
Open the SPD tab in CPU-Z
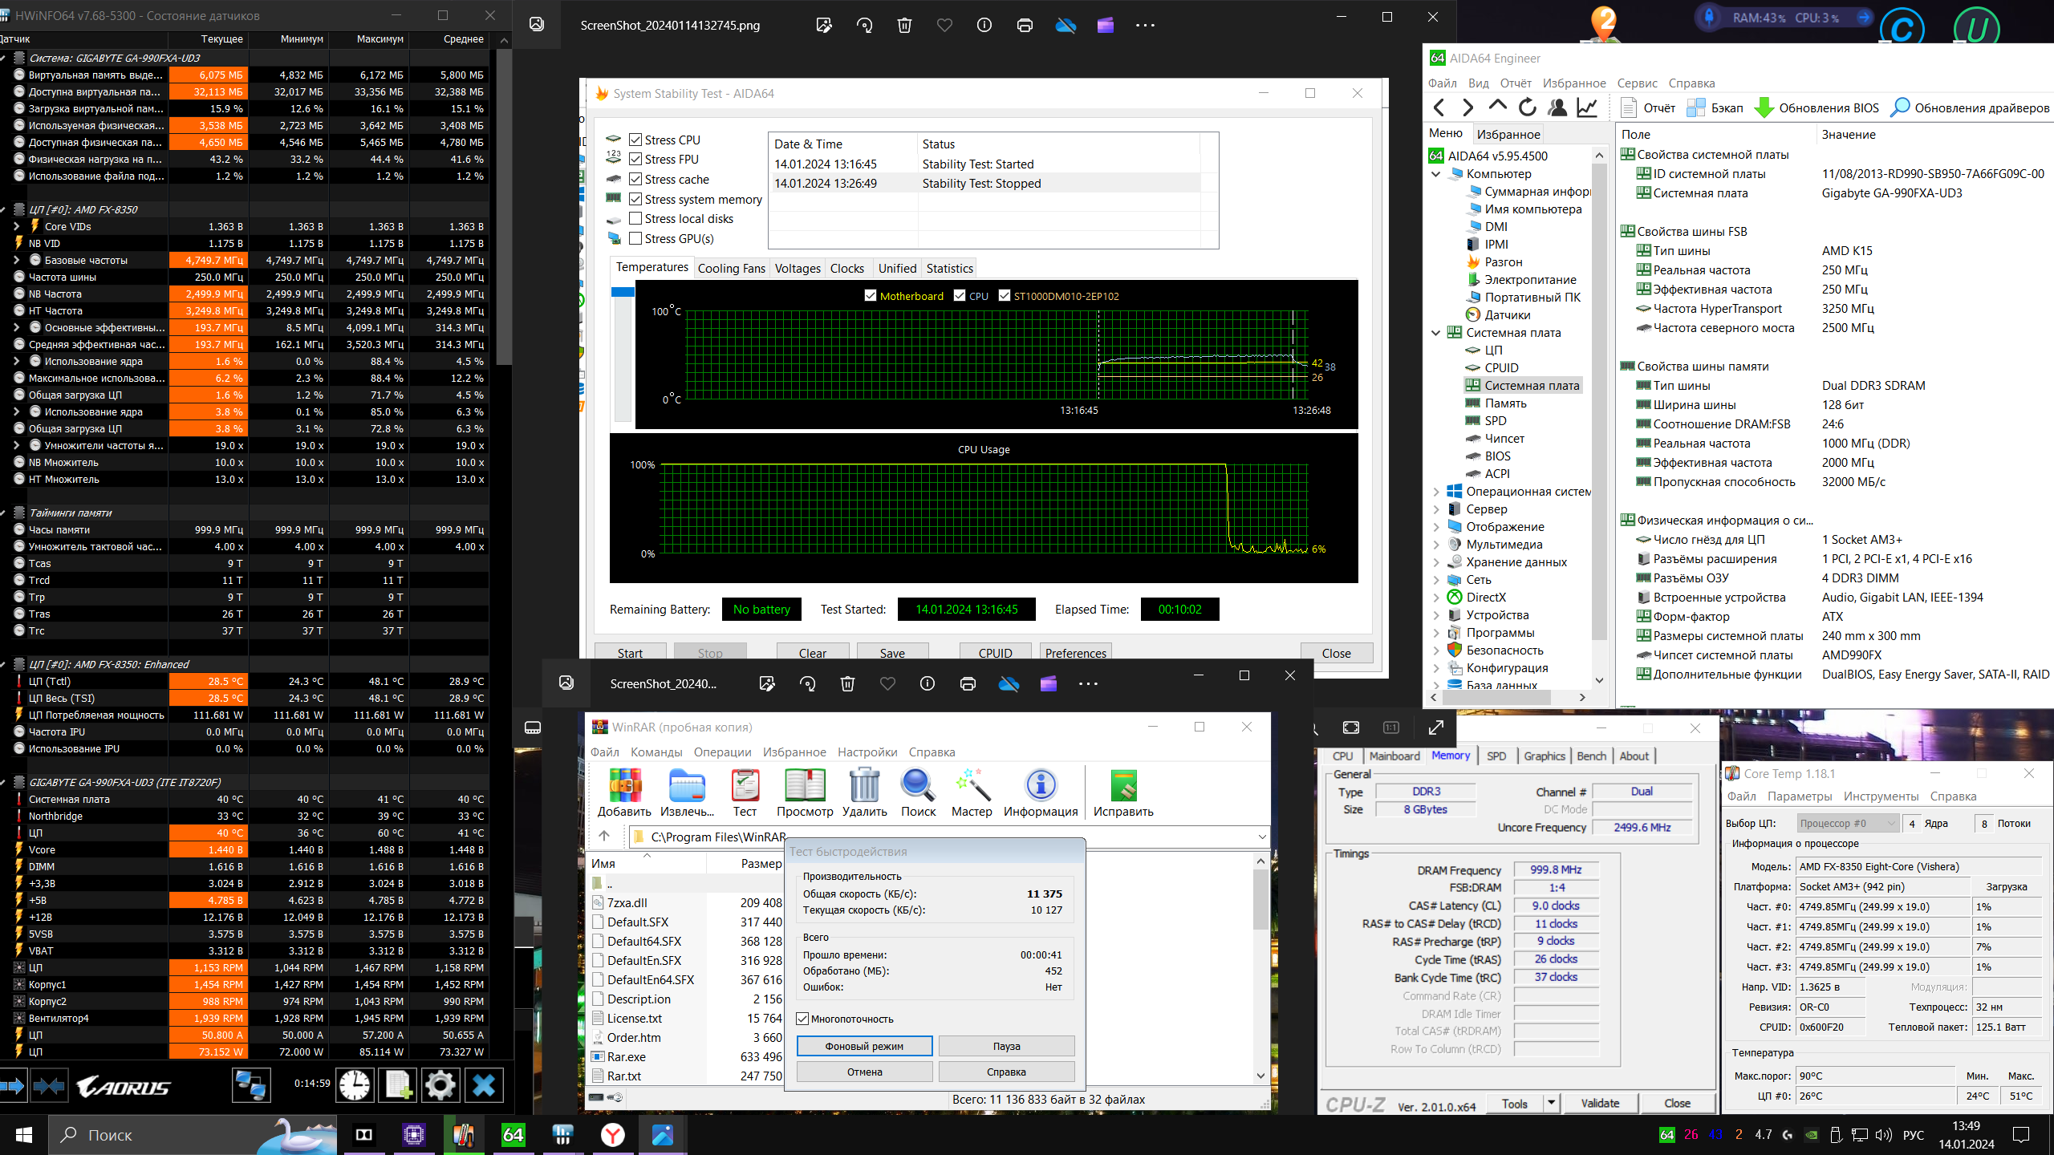point(1496,756)
